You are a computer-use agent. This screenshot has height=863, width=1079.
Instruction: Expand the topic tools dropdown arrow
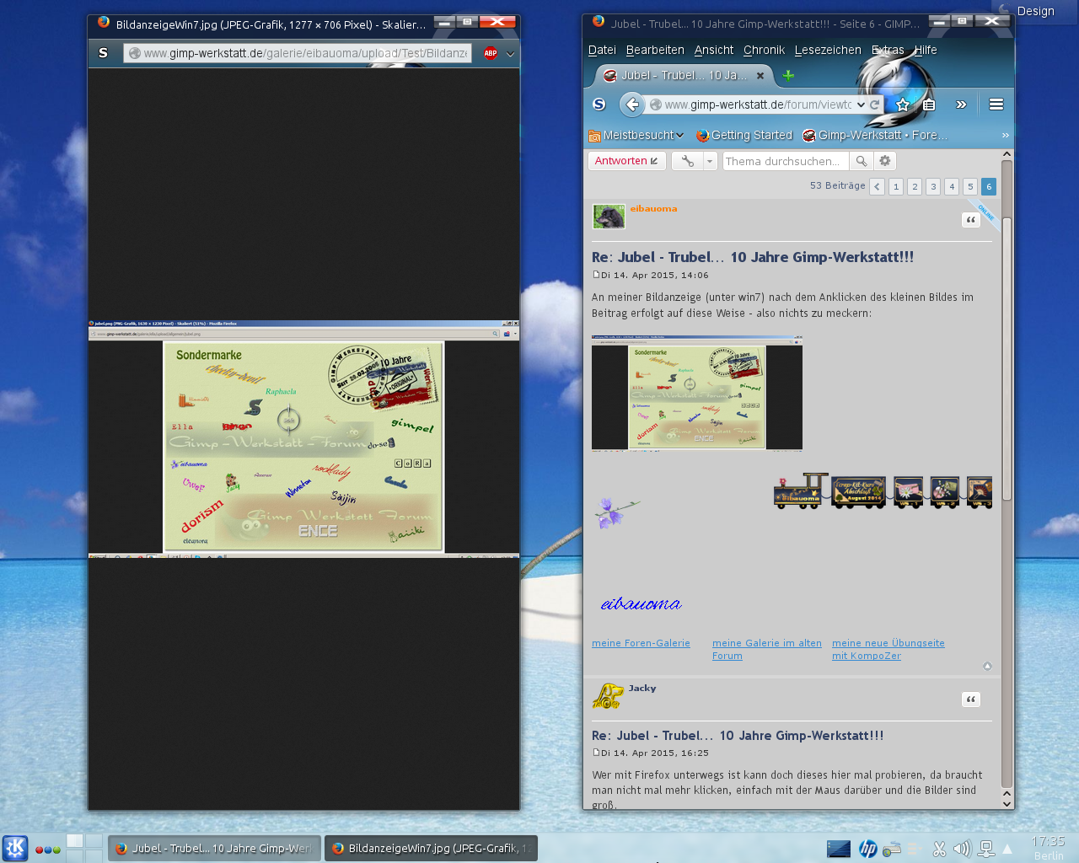pyautogui.click(x=710, y=161)
